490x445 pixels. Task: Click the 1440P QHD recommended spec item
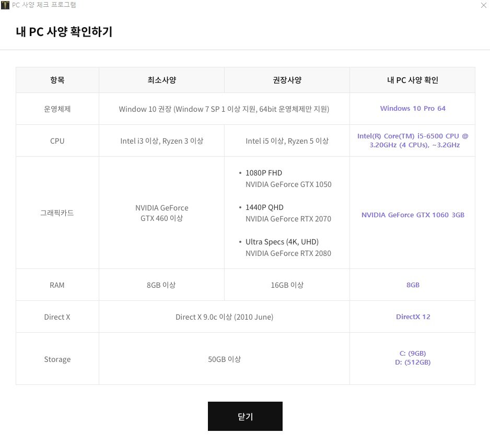[x=264, y=207]
